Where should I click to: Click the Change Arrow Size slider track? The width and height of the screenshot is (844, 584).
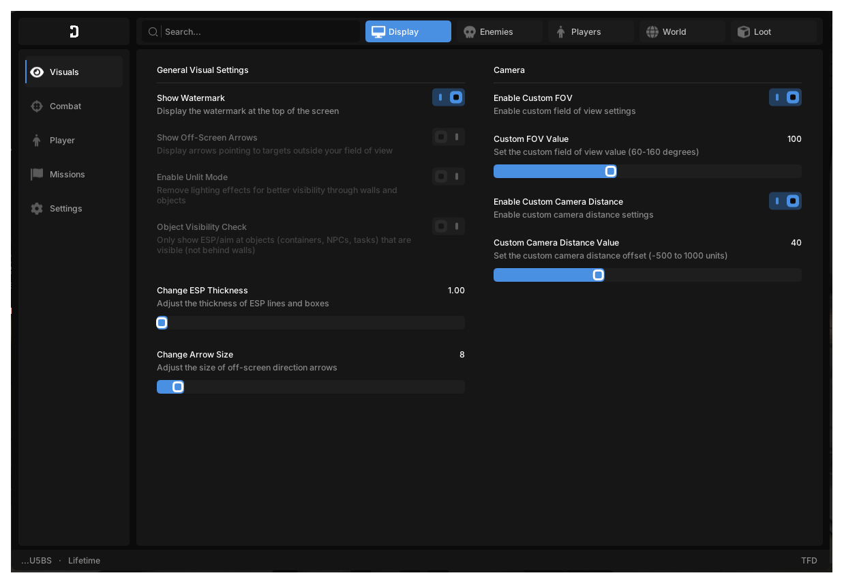311,387
